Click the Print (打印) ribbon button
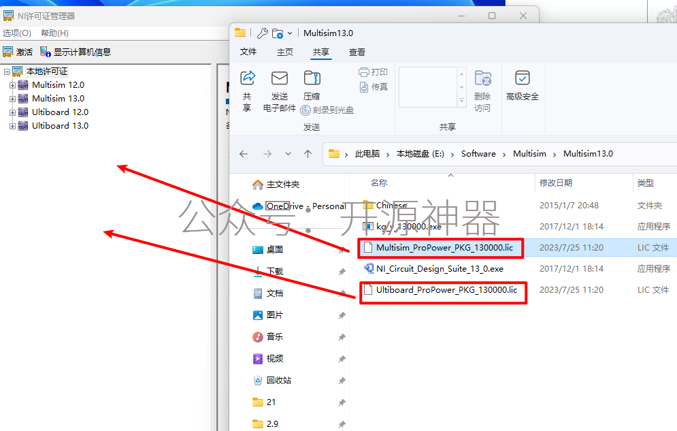Viewport: 677px width, 431px height. tap(373, 72)
